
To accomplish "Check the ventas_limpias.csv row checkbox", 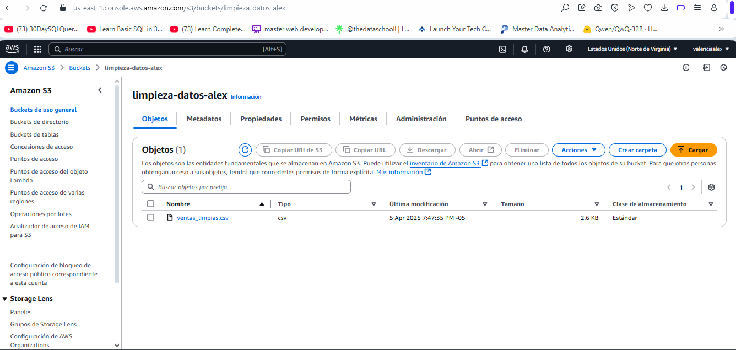I will click(x=150, y=218).
